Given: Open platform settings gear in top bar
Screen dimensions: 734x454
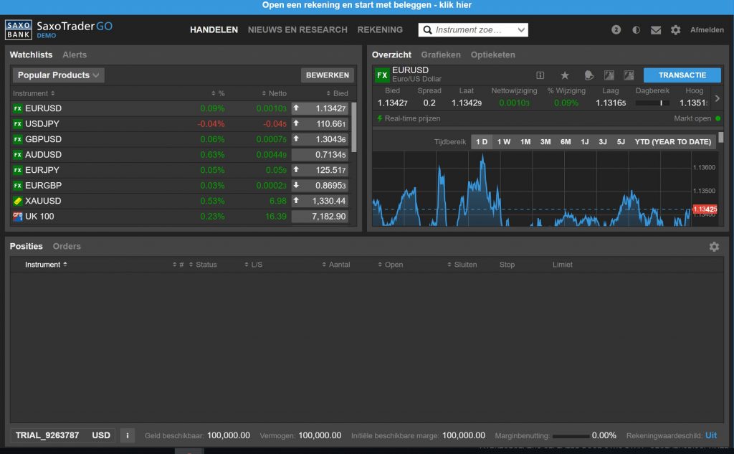Looking at the screenshot, I should click(675, 30).
